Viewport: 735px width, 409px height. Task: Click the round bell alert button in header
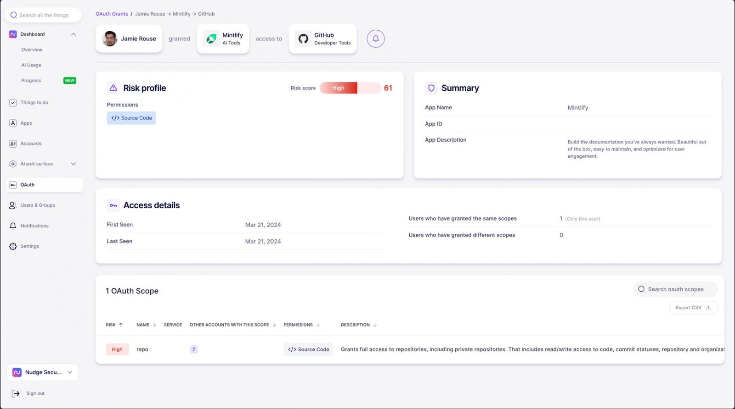376,39
